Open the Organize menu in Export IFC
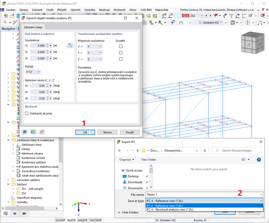Image resolution: width=269 pixels, height=223 pixels. [126, 160]
